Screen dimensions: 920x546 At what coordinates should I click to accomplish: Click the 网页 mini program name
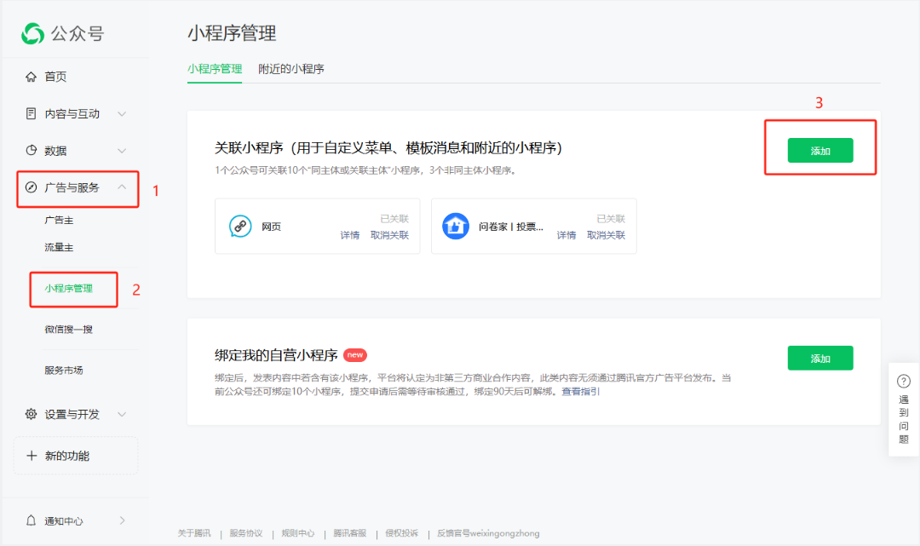point(271,227)
